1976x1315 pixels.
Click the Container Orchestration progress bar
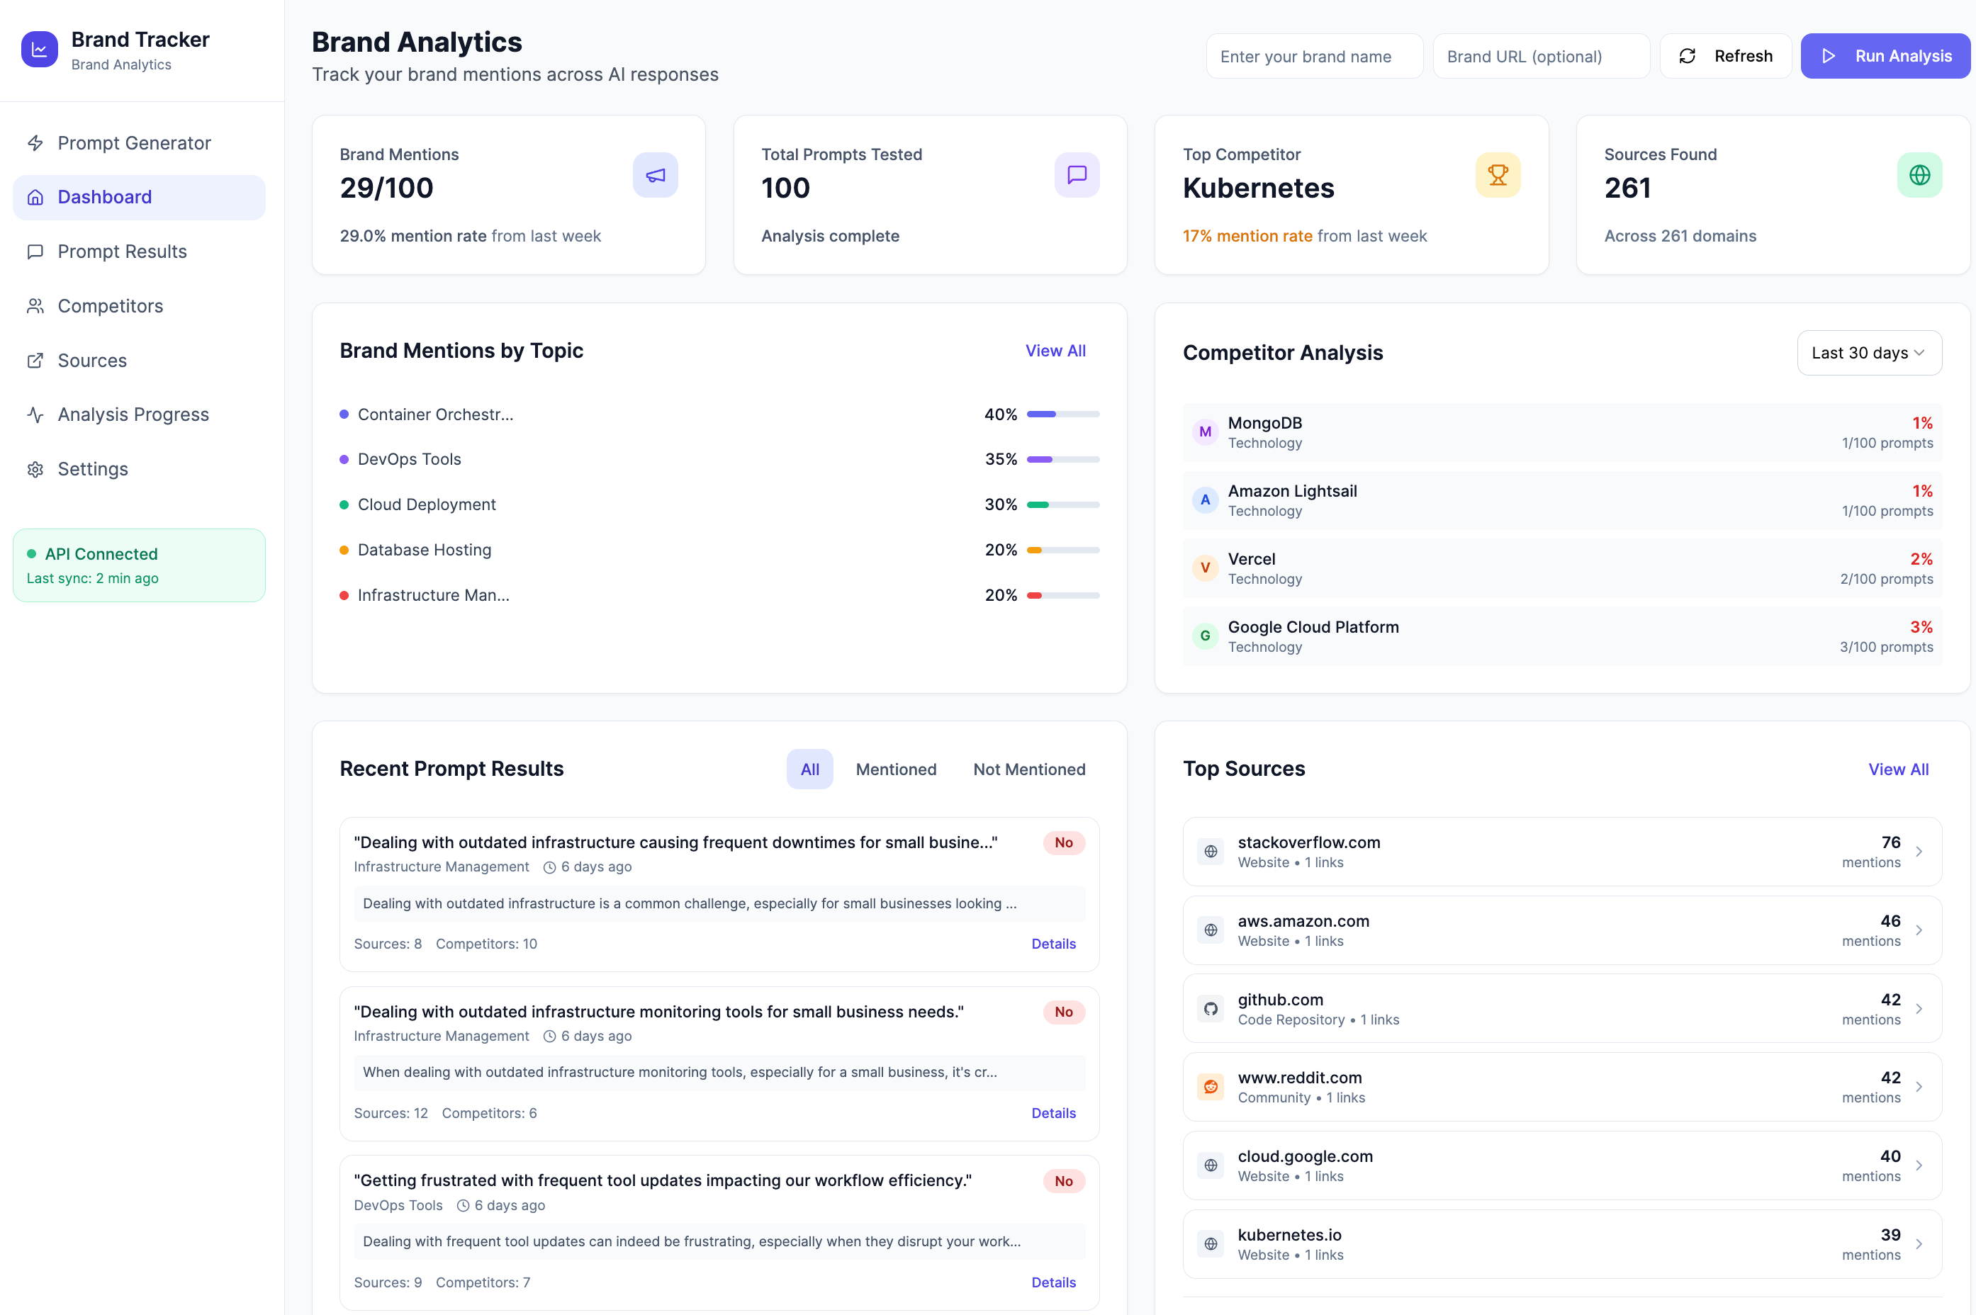pyautogui.click(x=1062, y=414)
